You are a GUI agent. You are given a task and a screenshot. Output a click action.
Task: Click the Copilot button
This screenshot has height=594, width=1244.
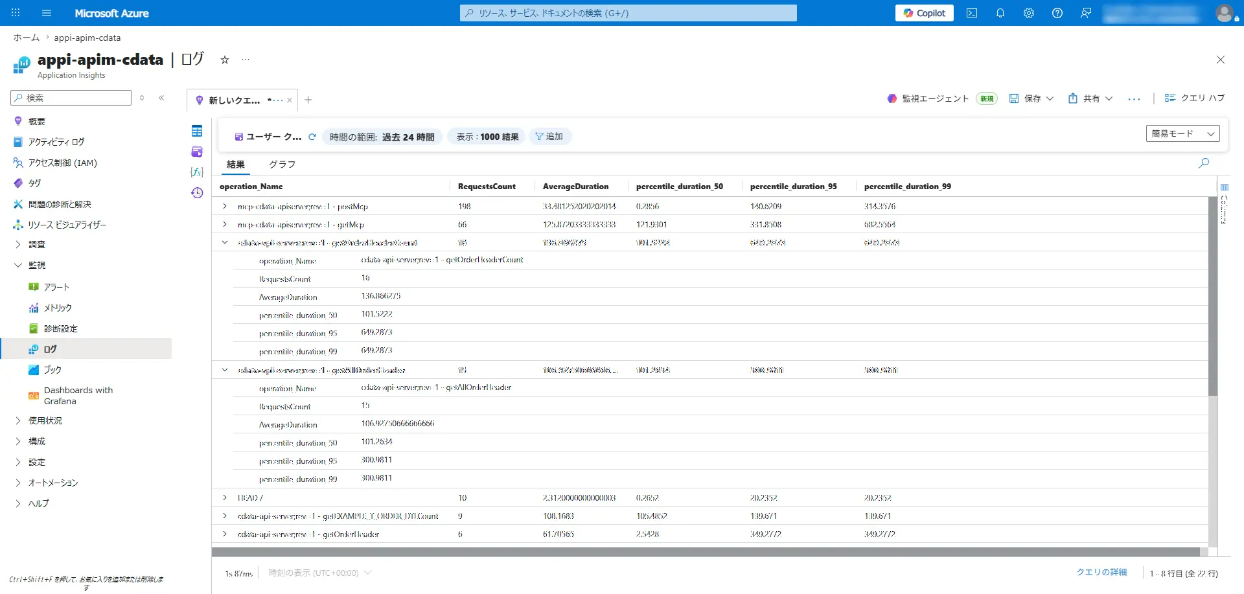[925, 13]
